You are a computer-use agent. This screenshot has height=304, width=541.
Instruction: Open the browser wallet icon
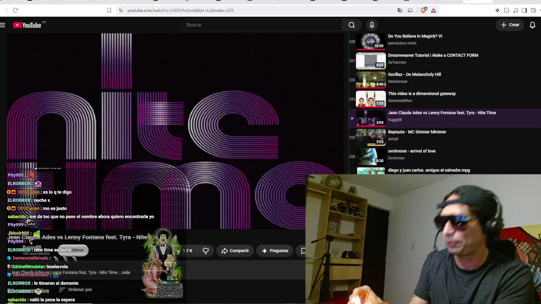(x=533, y=10)
